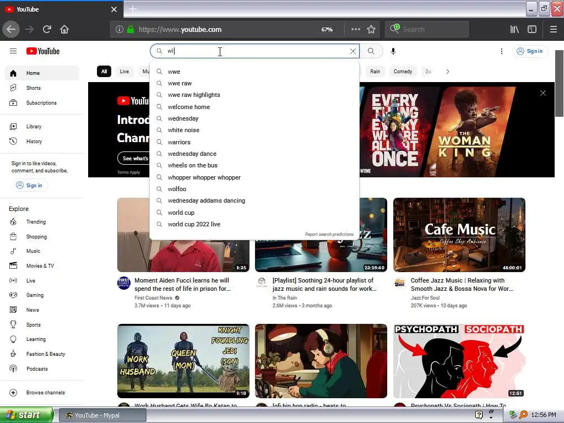Click the magnifier search submit button
The image size is (564, 423).
click(x=371, y=51)
